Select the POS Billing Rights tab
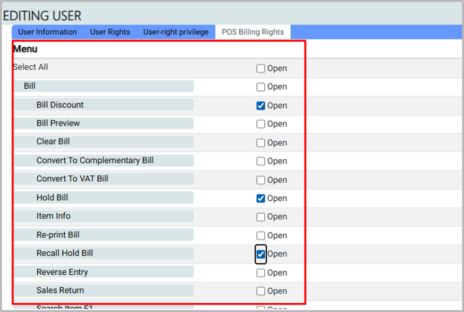Image resolution: width=464 pixels, height=312 pixels. [x=253, y=32]
